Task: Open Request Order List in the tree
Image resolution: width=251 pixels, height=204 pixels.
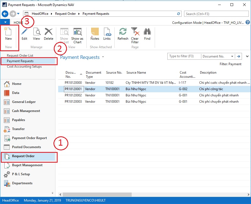Action: pyautogui.click(x=20, y=55)
